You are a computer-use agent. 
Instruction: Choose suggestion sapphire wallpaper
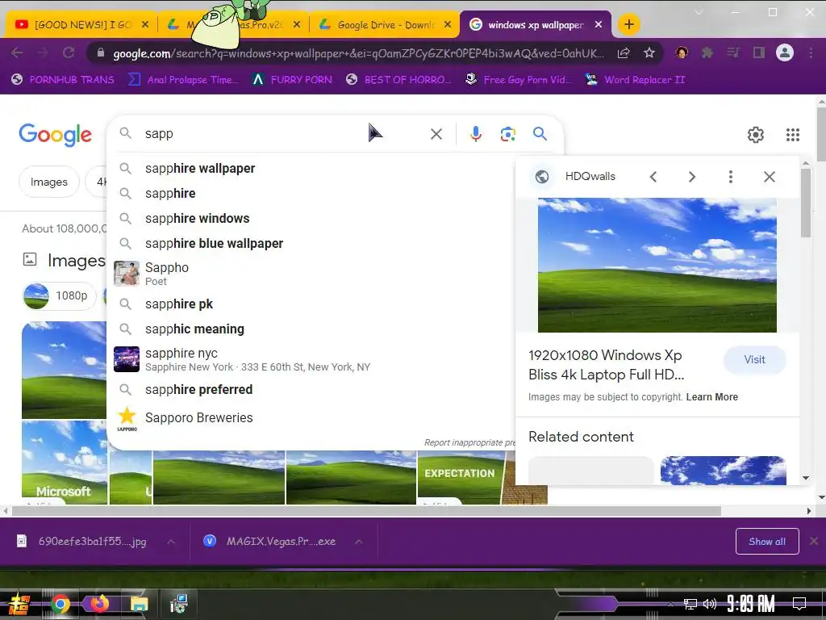tap(311, 168)
